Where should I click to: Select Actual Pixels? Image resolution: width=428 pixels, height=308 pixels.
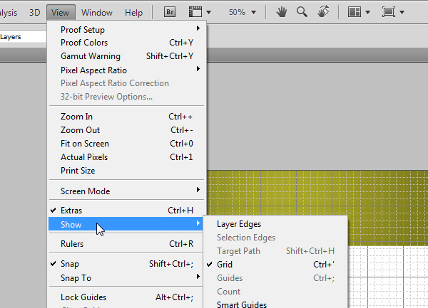(x=127, y=157)
